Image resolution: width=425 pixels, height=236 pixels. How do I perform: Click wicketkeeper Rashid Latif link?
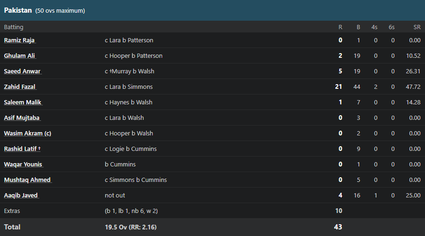(x=22, y=149)
